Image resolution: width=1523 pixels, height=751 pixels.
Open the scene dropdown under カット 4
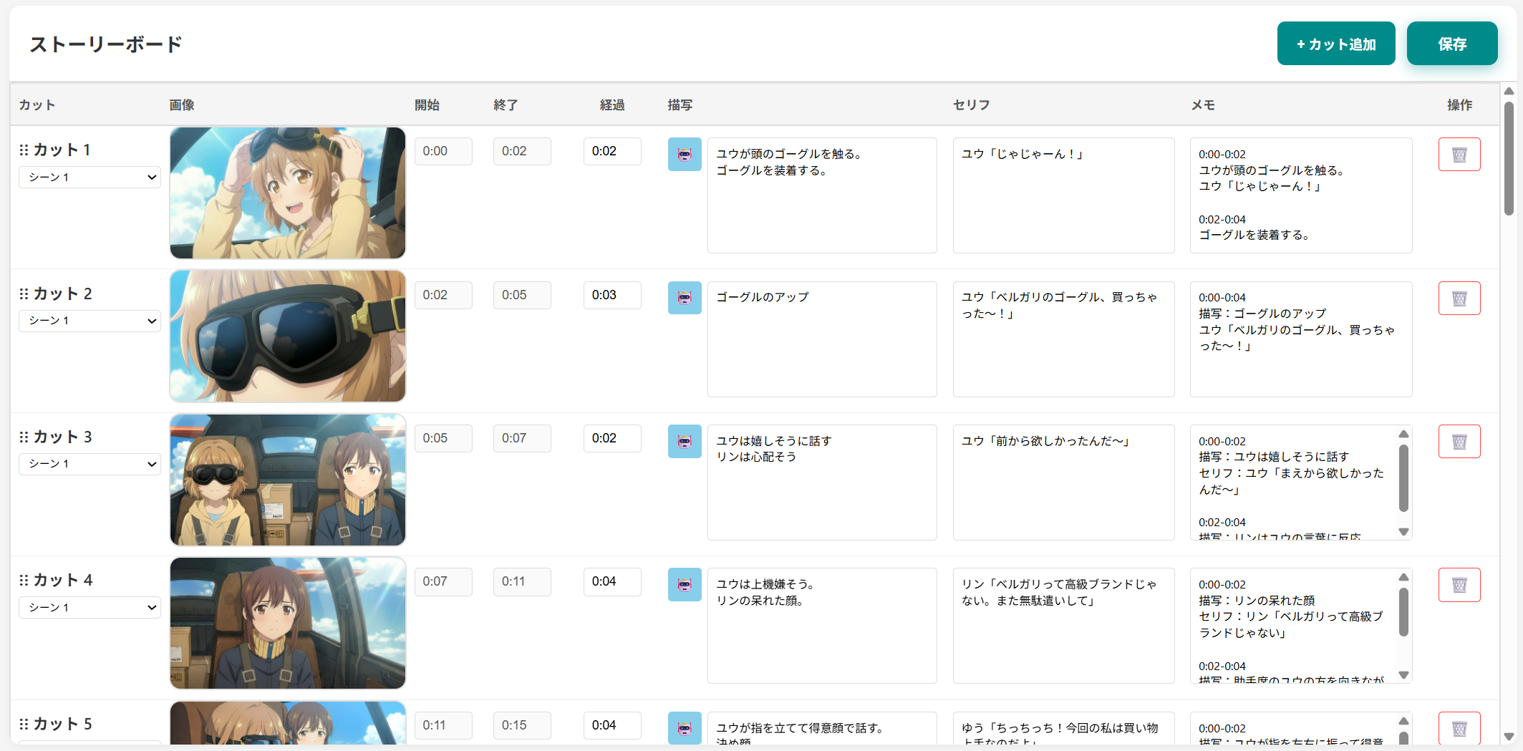click(90, 608)
